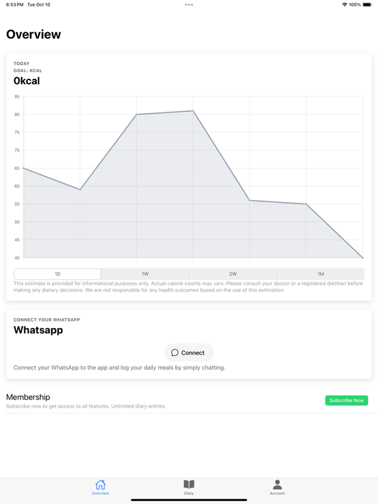Viewport: 378px width, 504px height.
Task: Tap the battery indicator icon
Action: (367, 5)
